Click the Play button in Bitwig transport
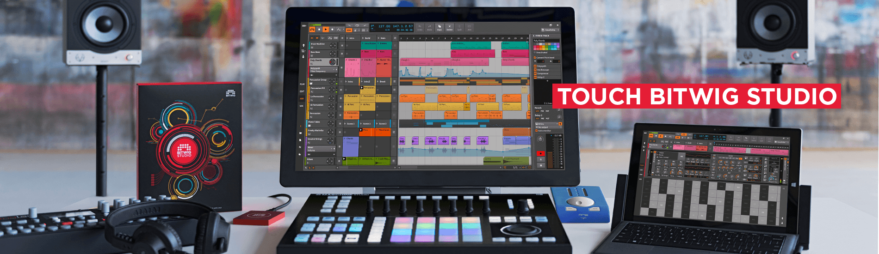Viewport: 879px width, 254px height. 326,30
